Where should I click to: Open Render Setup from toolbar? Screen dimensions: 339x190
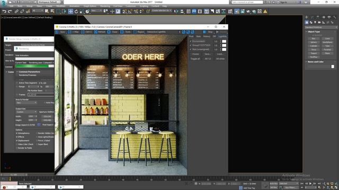pos(237,11)
